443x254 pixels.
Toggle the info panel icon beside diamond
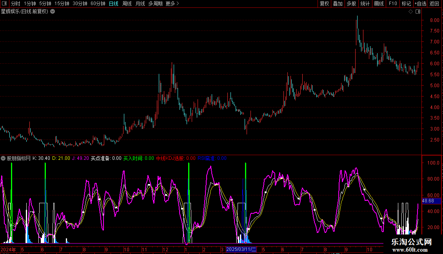[418, 12]
